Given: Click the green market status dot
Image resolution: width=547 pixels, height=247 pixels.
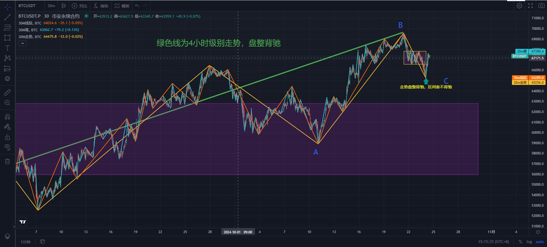Looking at the screenshot, I should [86, 16].
